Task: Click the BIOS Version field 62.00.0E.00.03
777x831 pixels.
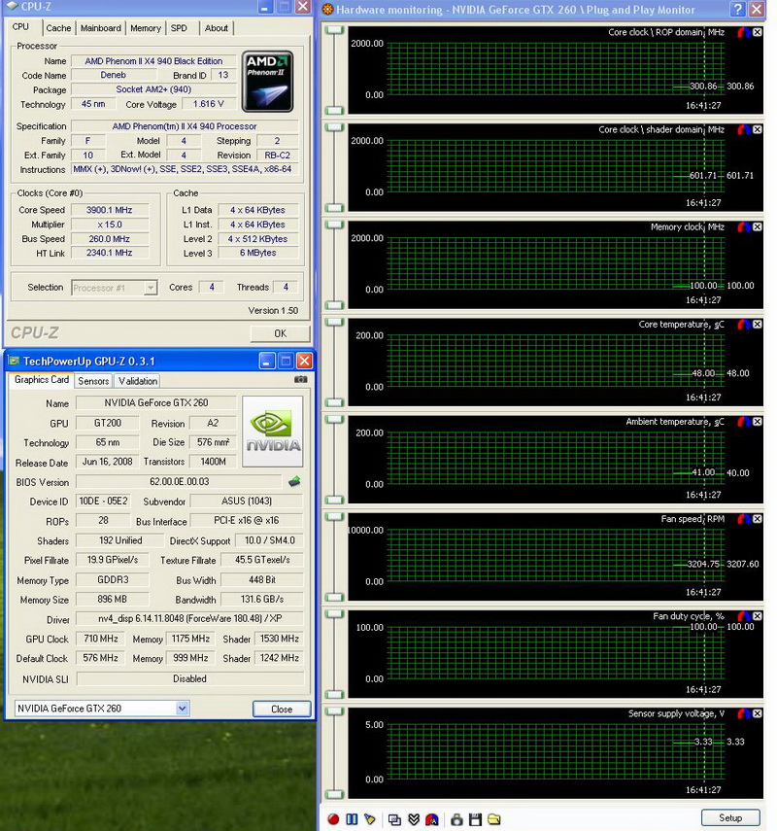Action: [179, 482]
